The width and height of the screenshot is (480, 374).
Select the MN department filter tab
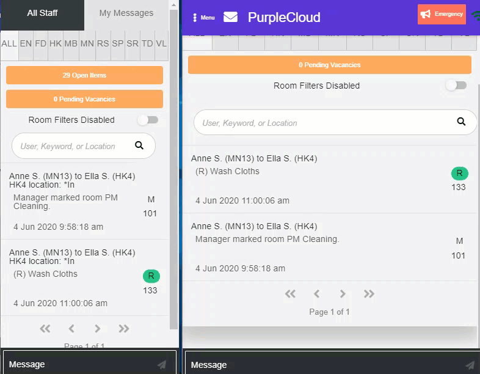pos(87,43)
